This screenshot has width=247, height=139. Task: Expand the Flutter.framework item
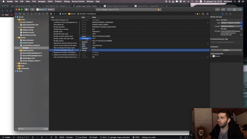(19, 27)
